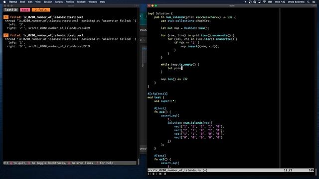Click the Uncle Scientist user name

click(296, 2)
